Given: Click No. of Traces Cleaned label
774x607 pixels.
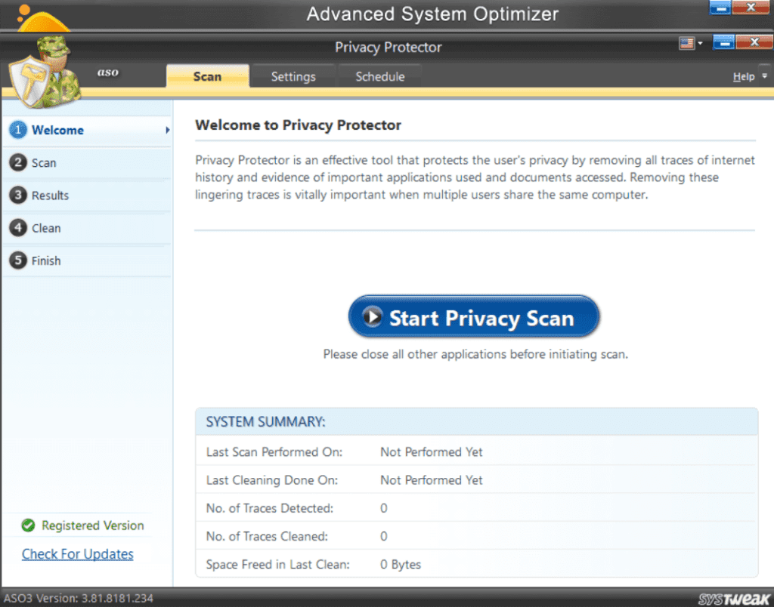Looking at the screenshot, I should coord(267,537).
